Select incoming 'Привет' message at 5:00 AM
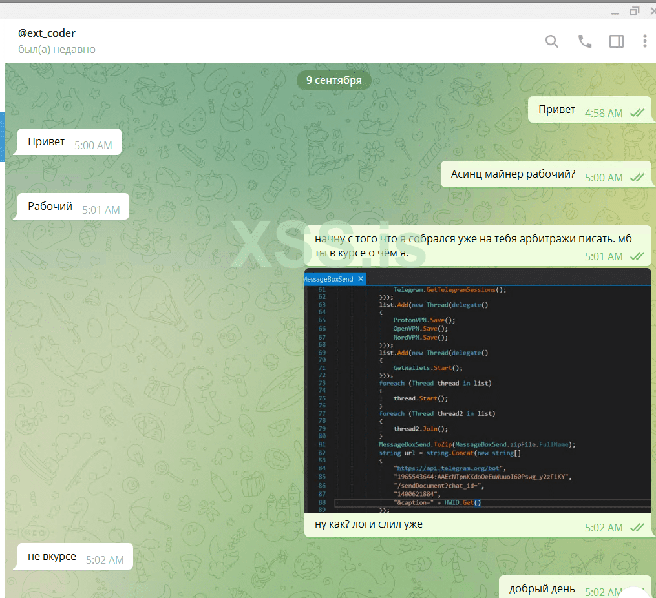 pos(69,142)
